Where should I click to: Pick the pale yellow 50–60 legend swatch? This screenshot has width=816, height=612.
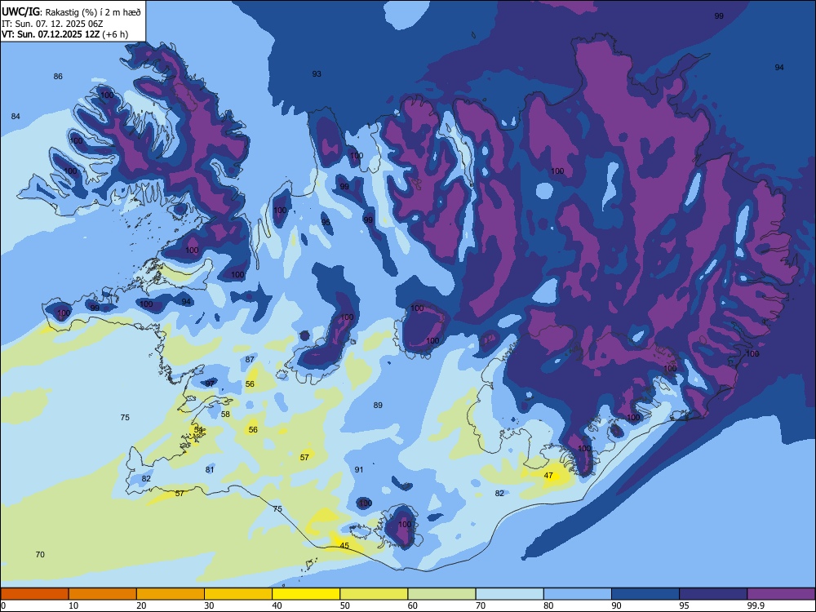click(374, 594)
